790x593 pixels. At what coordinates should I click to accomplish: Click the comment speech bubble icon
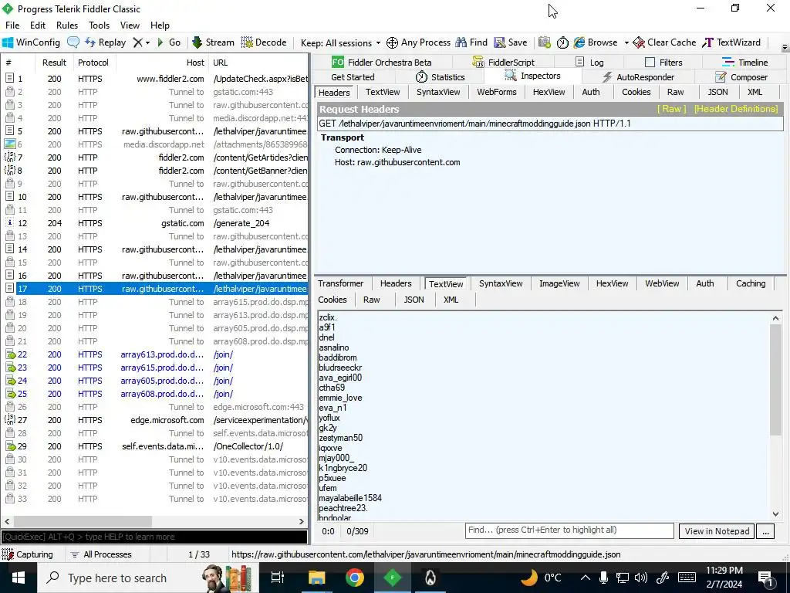pyautogui.click(x=73, y=42)
